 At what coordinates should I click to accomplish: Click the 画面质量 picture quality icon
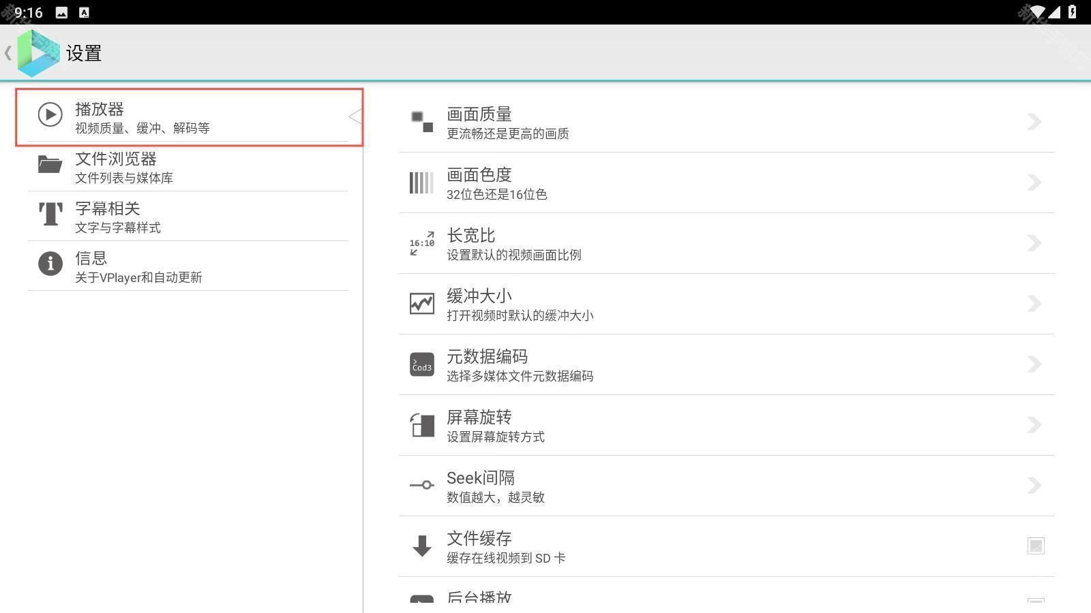coord(421,121)
